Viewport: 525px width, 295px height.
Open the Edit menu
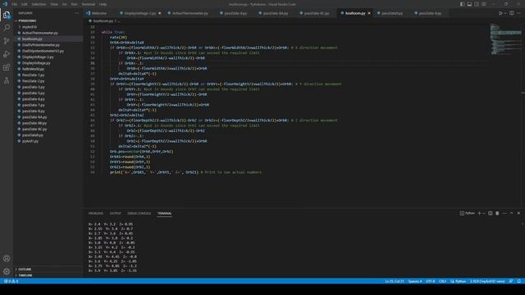tap(24, 4)
